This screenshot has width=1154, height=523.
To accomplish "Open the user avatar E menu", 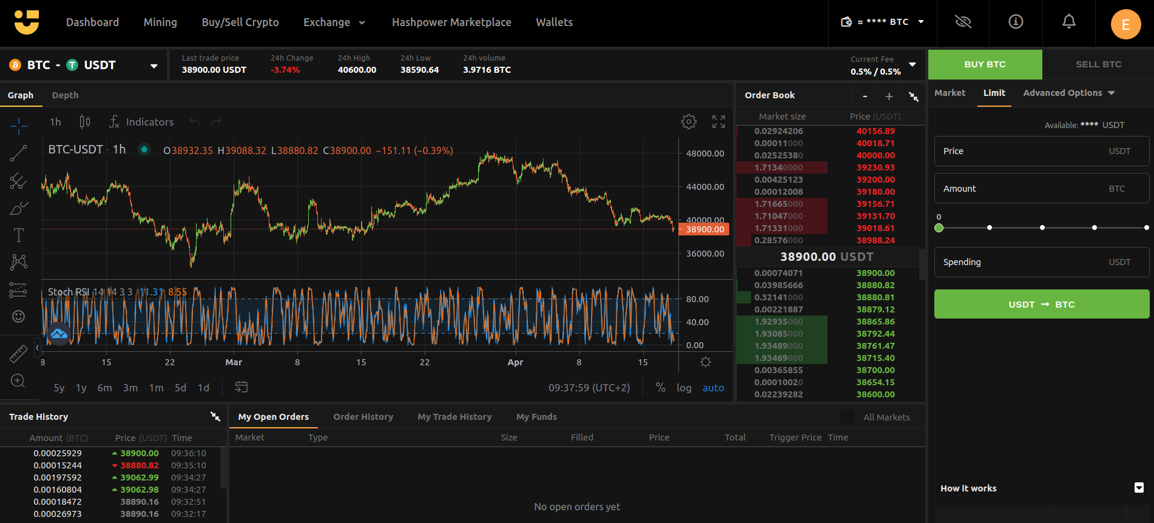I will click(1125, 24).
